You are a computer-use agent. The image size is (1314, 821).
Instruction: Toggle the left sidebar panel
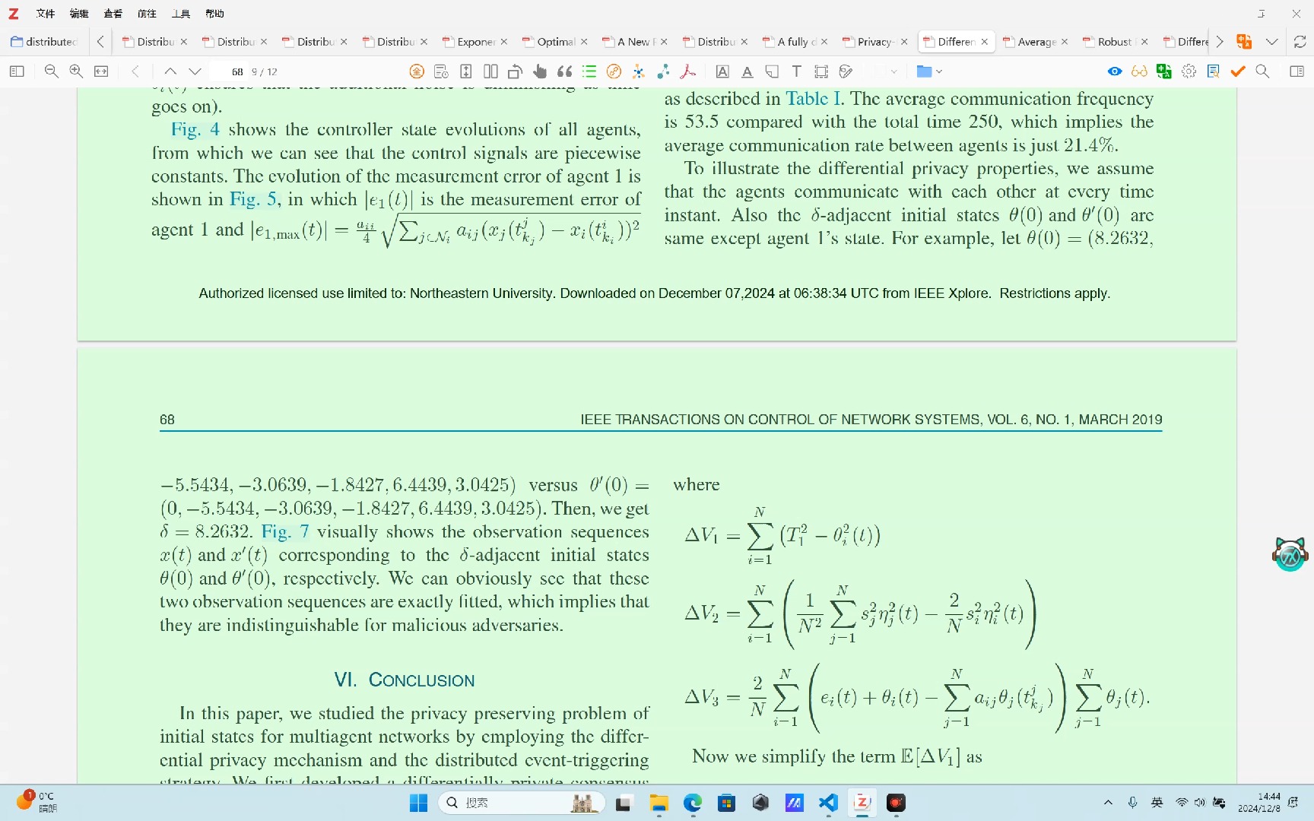click(17, 71)
